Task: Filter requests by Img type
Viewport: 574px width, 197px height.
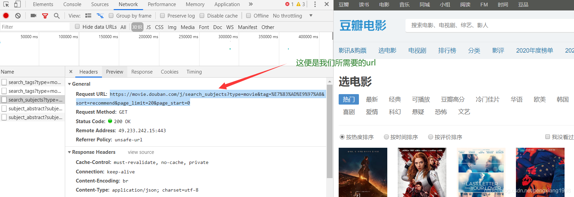Action: pos(172,27)
